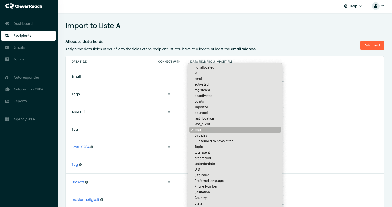Choose 'Birthday' in the open options list
This screenshot has width=392, height=207.
(x=201, y=135)
